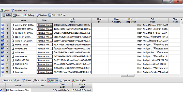Click Name column header in Display pane
This screenshot has height=92, width=183.
click(18, 86)
